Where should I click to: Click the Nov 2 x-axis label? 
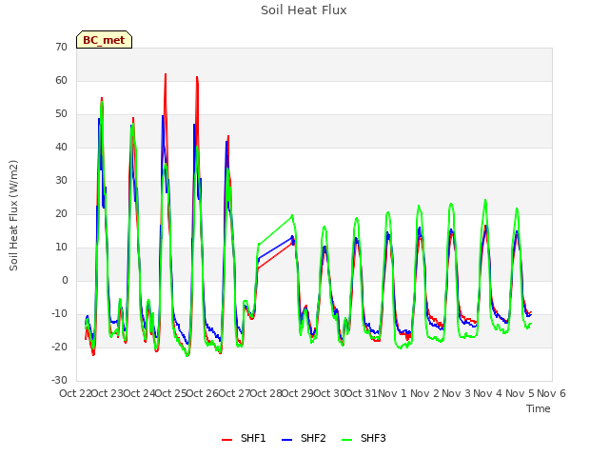click(424, 393)
